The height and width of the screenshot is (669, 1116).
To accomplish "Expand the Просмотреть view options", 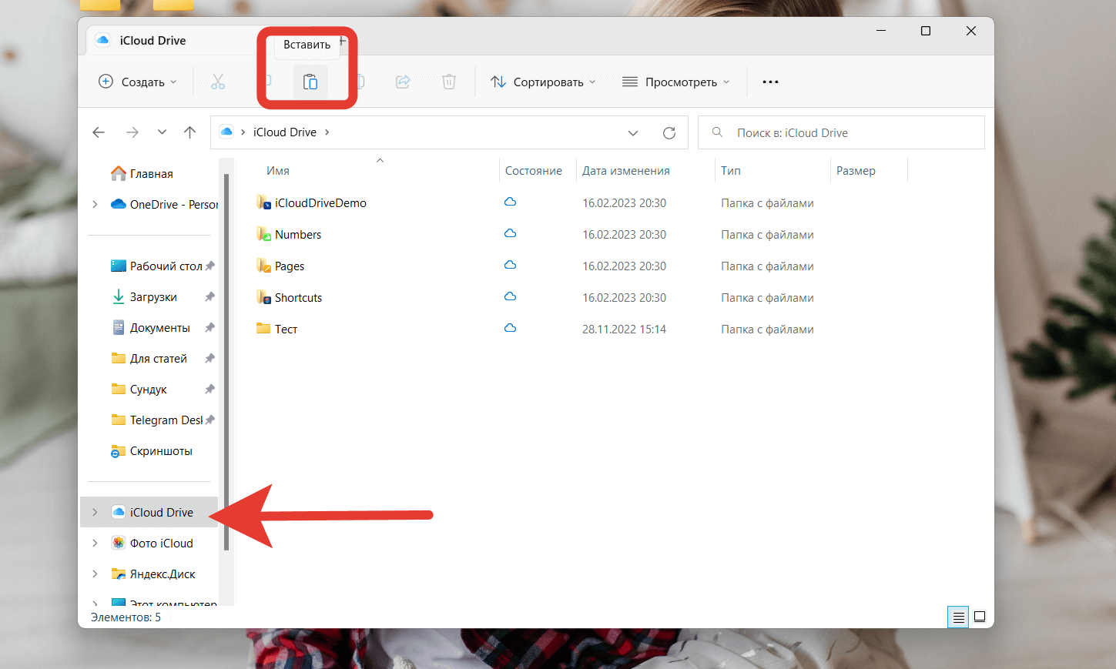I will (x=675, y=82).
